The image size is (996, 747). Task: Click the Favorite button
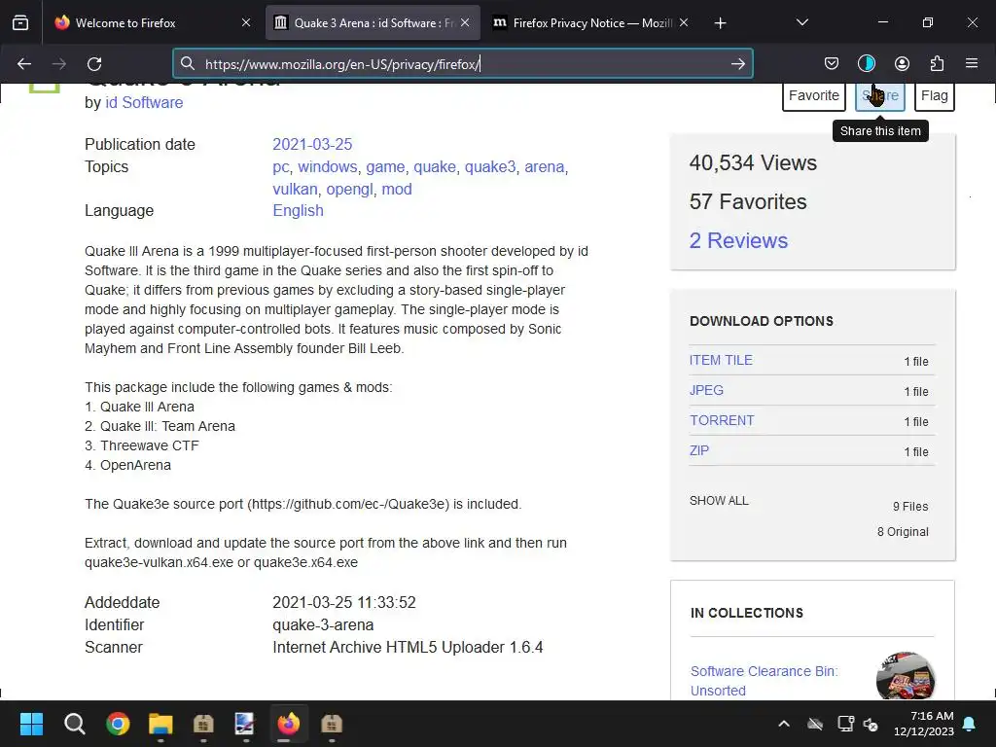(814, 95)
